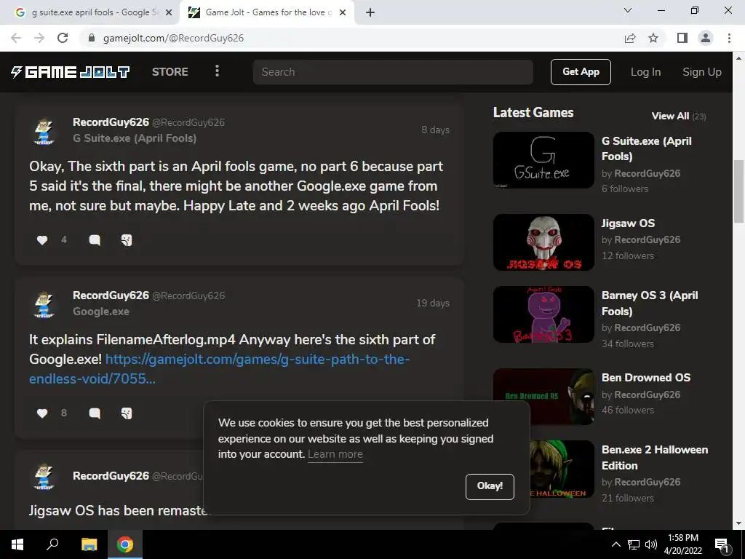Open the Windows Start menu

click(17, 544)
